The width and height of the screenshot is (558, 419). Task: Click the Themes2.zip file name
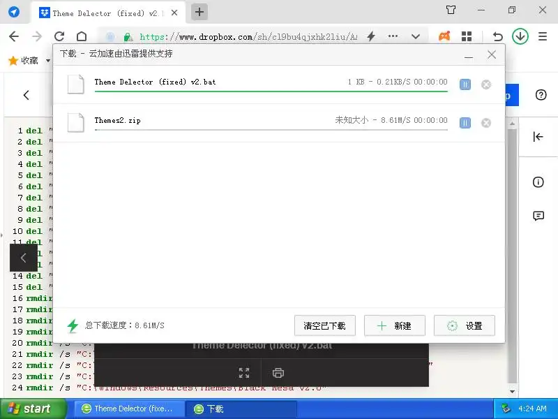[x=117, y=120]
